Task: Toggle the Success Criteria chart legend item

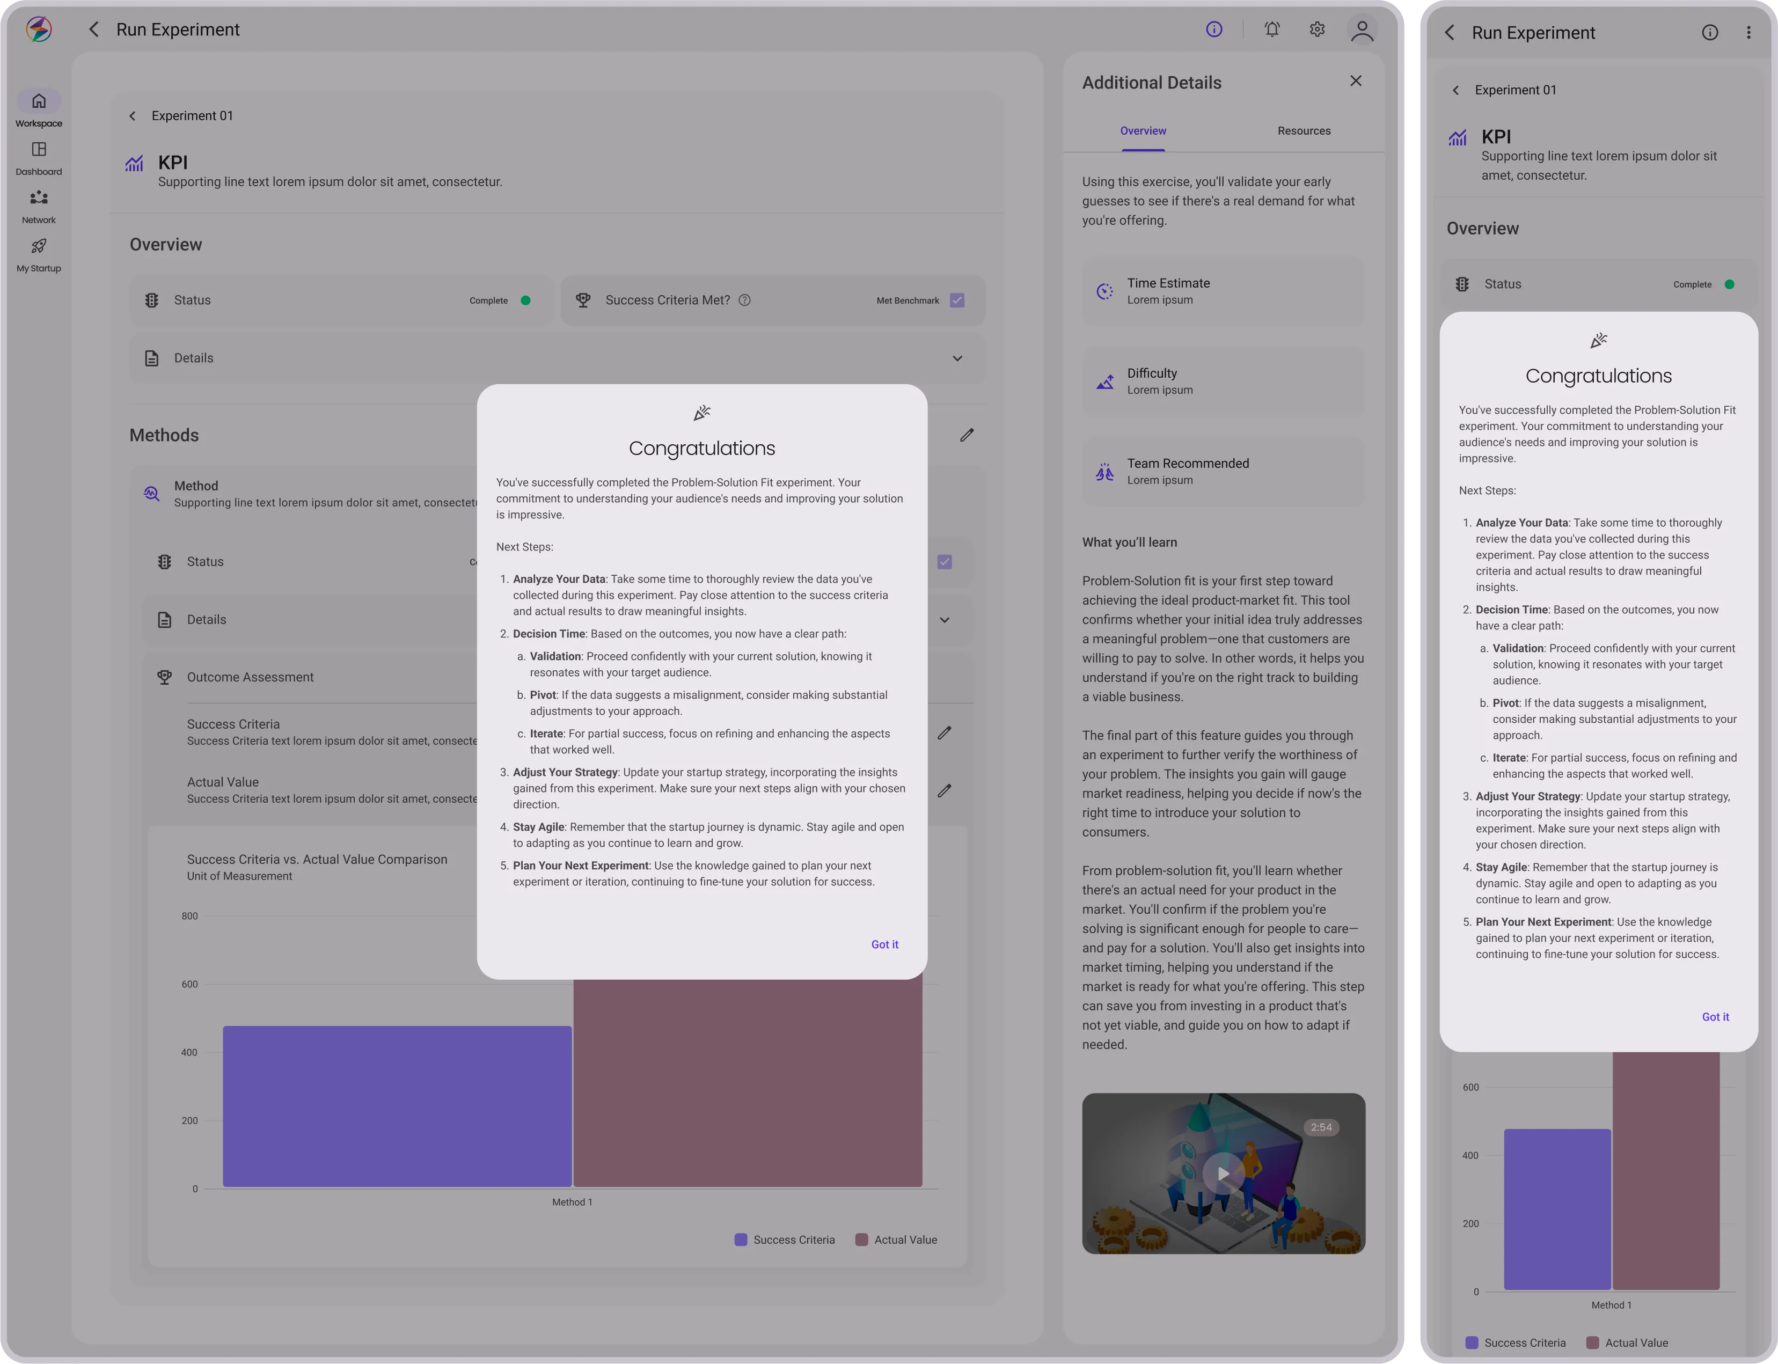Action: click(784, 1240)
